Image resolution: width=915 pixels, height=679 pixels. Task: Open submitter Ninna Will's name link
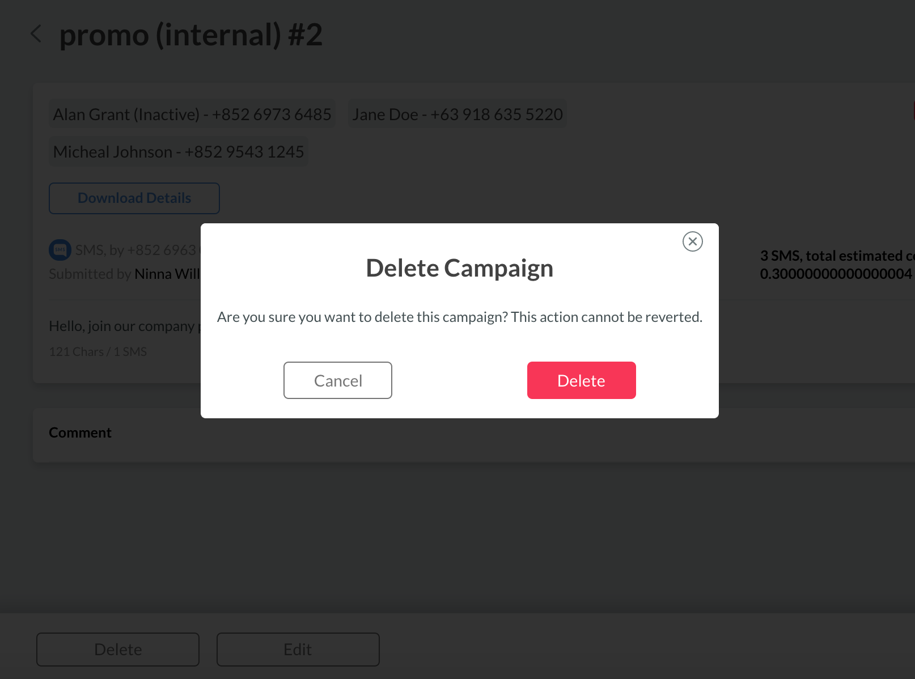[167, 274]
